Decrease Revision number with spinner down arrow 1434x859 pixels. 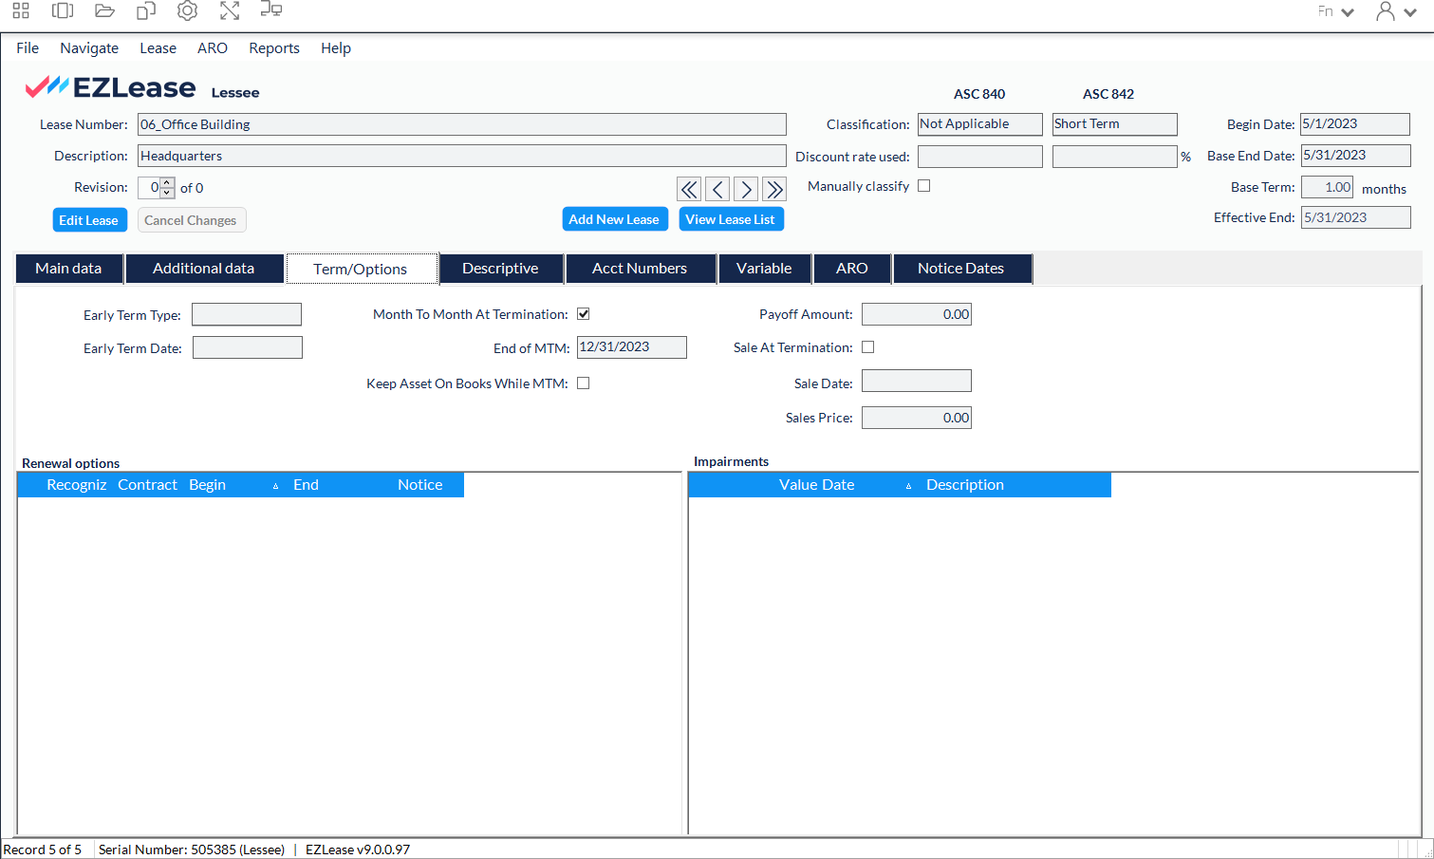[x=167, y=193]
